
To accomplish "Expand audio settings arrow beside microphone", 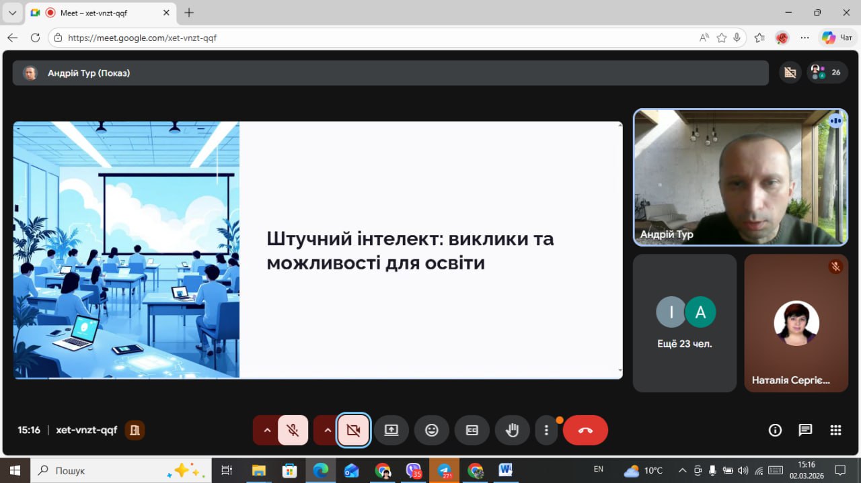I will tap(267, 431).
